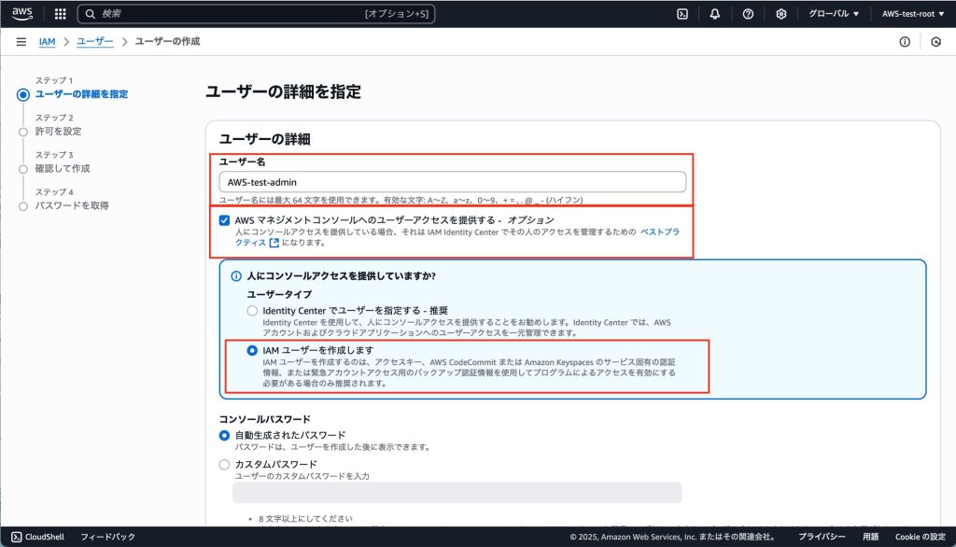The image size is (956, 547).
Task: Click the AWS logo home icon
Action: point(22,13)
